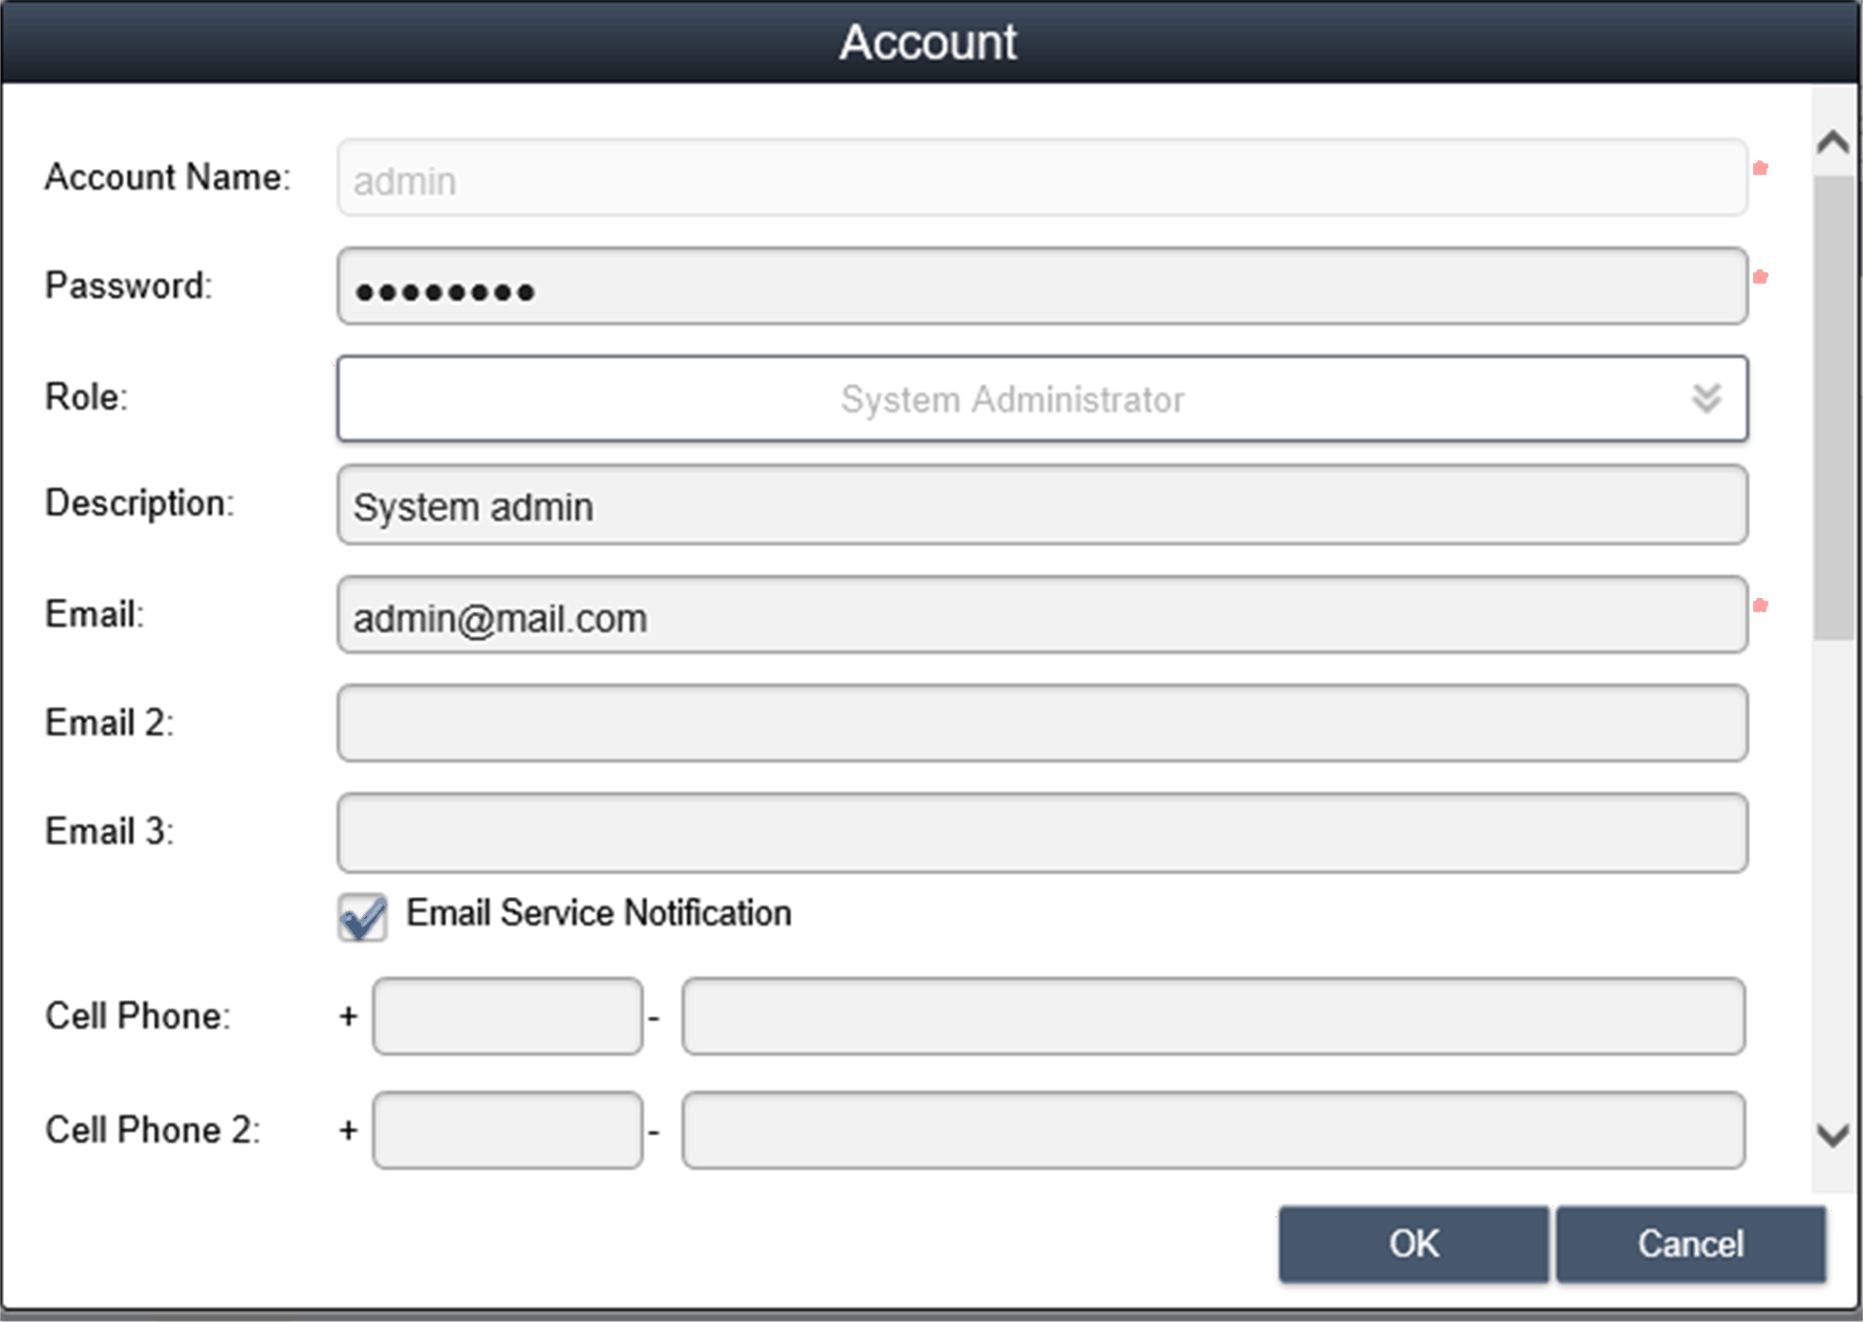Focus the Password input field

pyautogui.click(x=1041, y=287)
